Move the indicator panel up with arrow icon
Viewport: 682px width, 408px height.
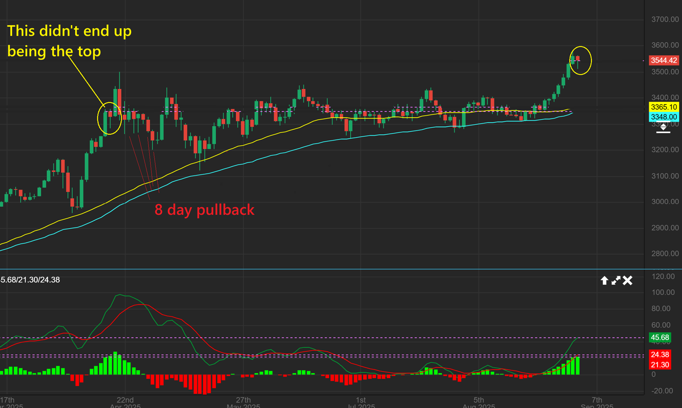[x=604, y=281]
